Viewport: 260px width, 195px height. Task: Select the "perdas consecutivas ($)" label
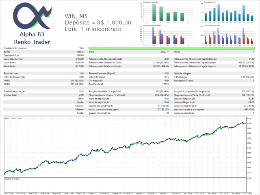(x=185, y=106)
